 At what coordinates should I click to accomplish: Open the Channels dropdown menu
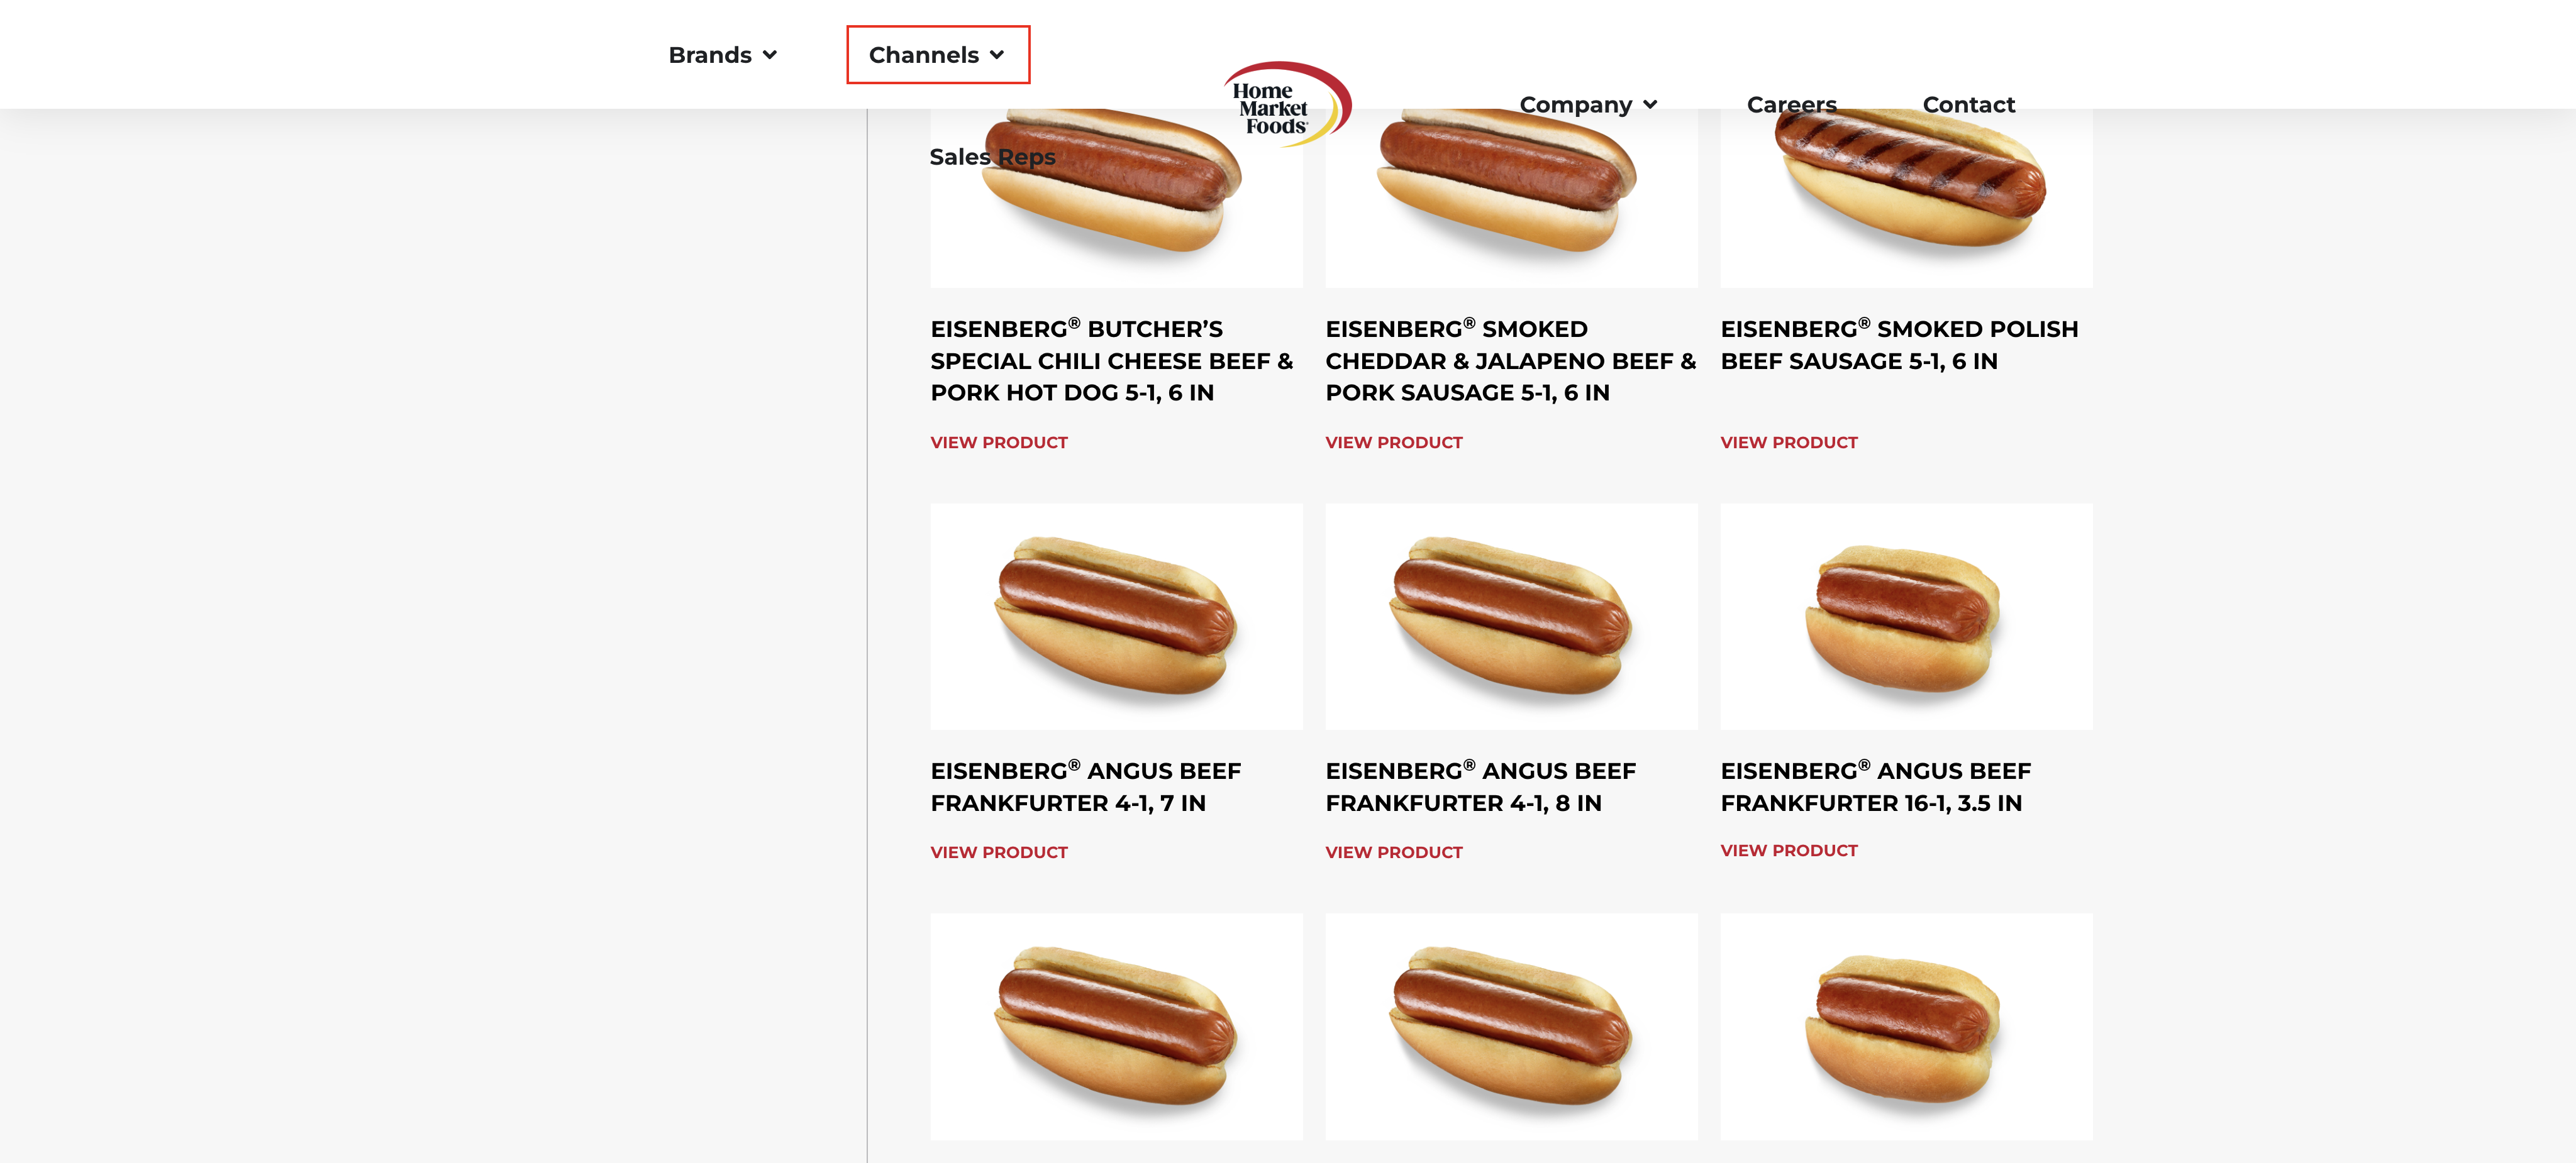tap(937, 55)
